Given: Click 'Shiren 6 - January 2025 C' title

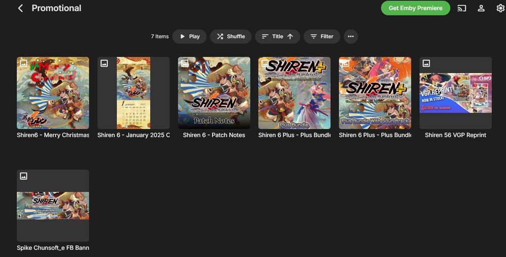Looking at the screenshot, I should (134, 135).
